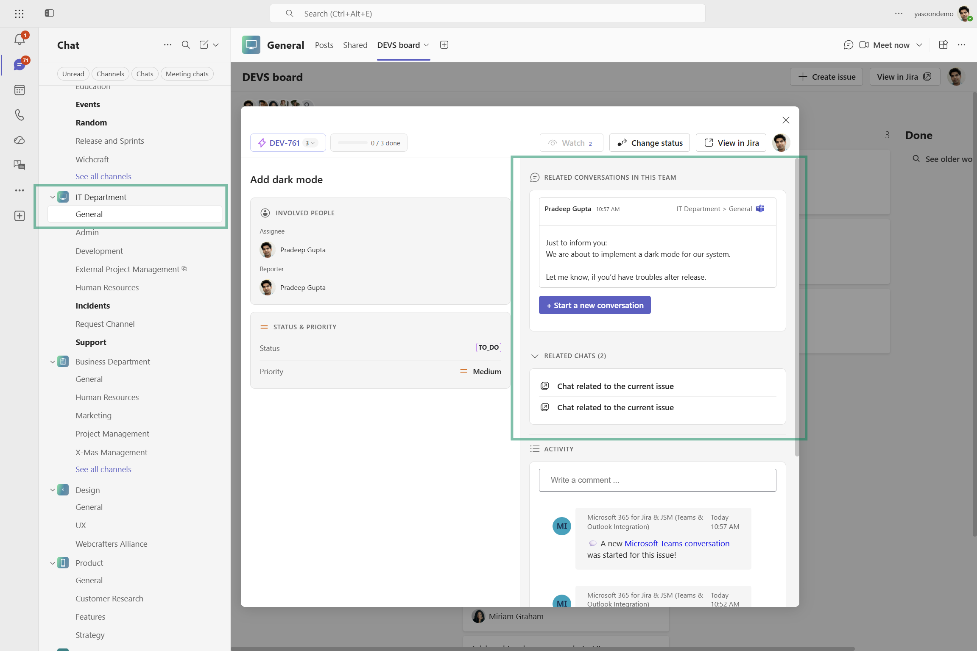Screen dimensions: 977x651
Task: Open the channel conversation icon in header
Action: [848, 45]
